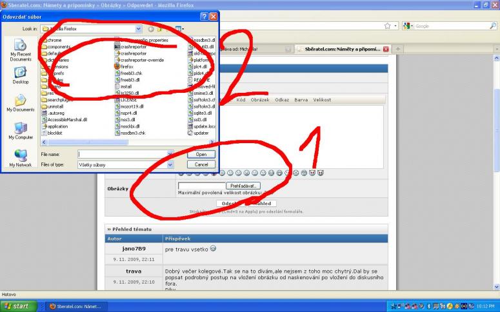The image size is (500, 312).
Task: Open My Computer in the places bar
Action: point(21,131)
